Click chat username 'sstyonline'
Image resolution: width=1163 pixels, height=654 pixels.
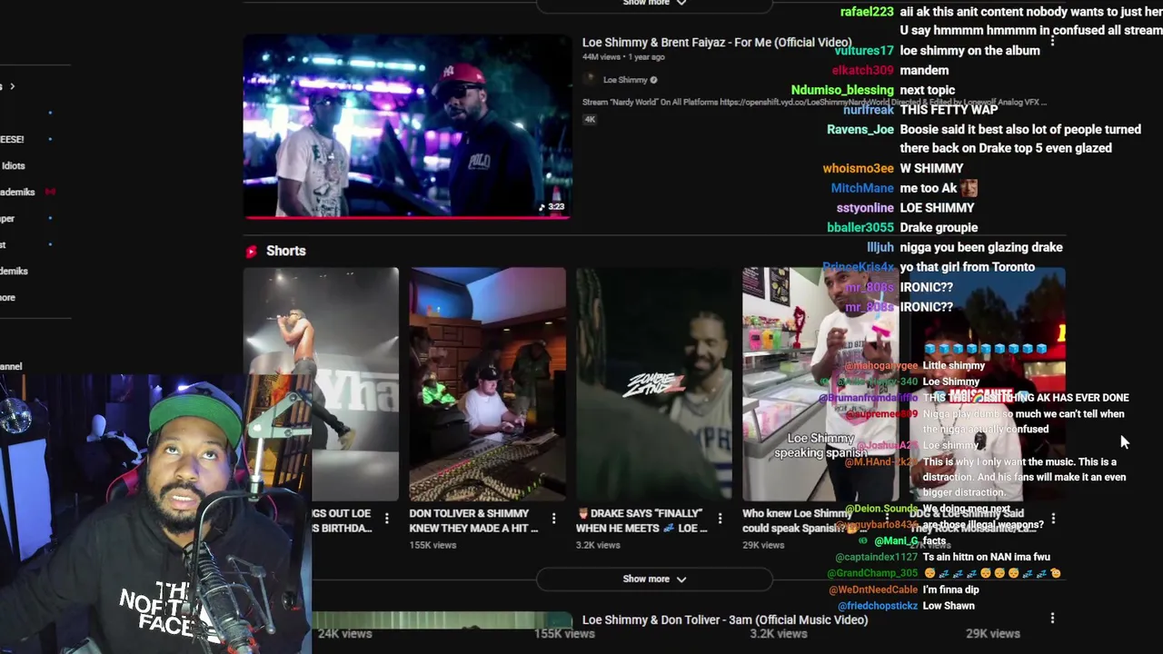point(865,207)
